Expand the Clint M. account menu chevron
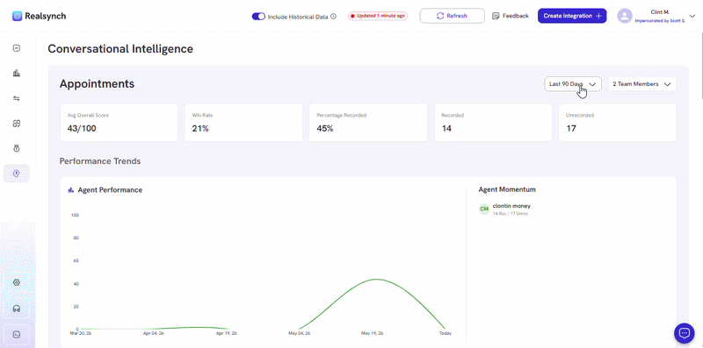The width and height of the screenshot is (703, 348). point(692,16)
